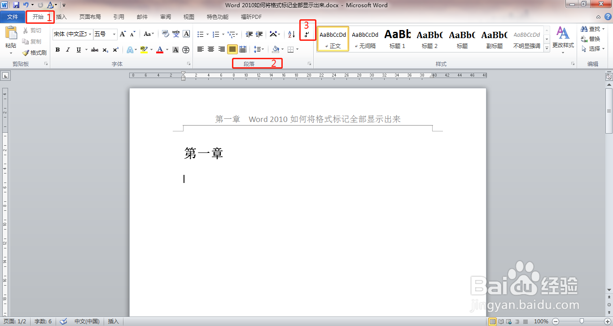The image size is (613, 326).
Task: Click the Paste clipboard icon
Action: [x=10, y=33]
